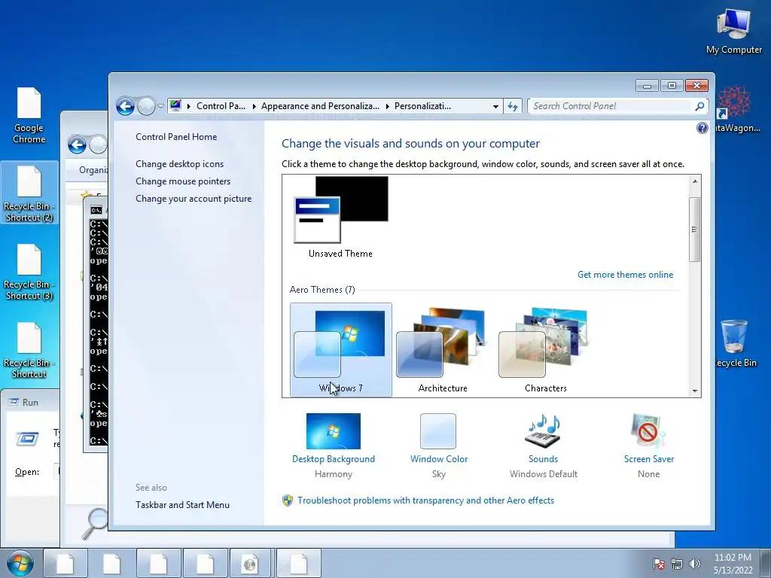Expand the address bar history dropdown
The width and height of the screenshot is (771, 578).
[495, 106]
